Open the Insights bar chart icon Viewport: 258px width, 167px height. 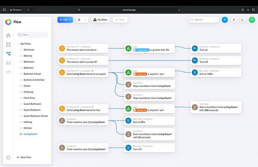click(8, 62)
